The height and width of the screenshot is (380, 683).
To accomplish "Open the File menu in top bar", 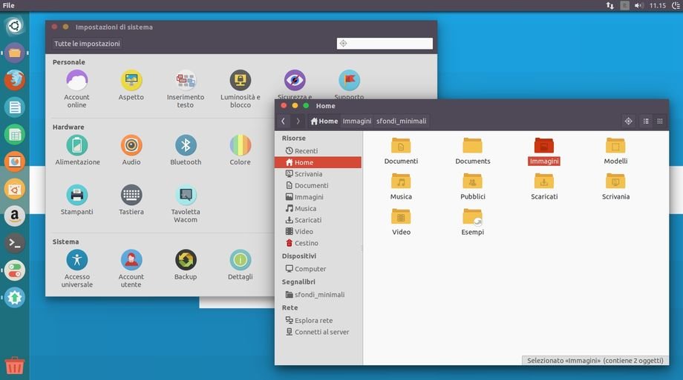I will coord(9,5).
